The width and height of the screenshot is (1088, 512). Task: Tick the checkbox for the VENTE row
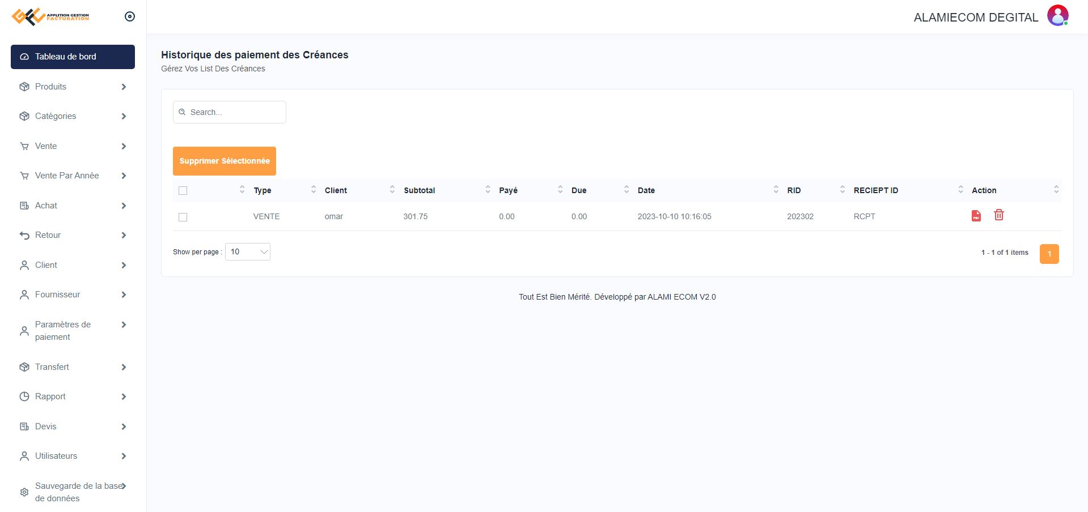point(183,217)
